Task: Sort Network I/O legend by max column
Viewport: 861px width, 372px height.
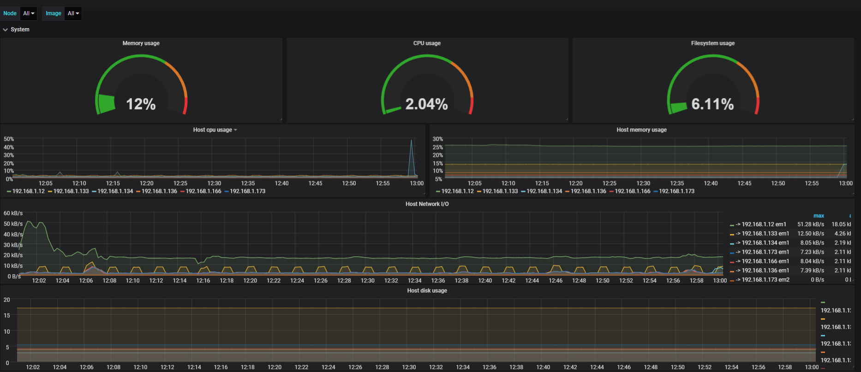Action: [819, 216]
